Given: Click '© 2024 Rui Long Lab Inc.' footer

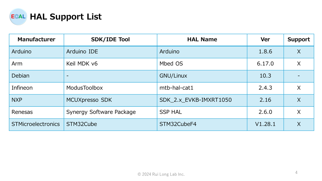Looking at the screenshot, I should 161,174.
